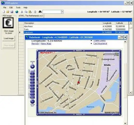Image resolution: width=134 pixels, height=125 pixels.
Task: Click the Brielle label on the map
Action: click(x=107, y=65)
